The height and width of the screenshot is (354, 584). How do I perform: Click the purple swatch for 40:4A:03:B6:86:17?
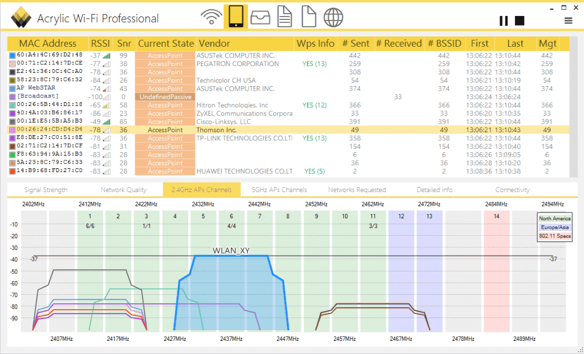(12, 113)
